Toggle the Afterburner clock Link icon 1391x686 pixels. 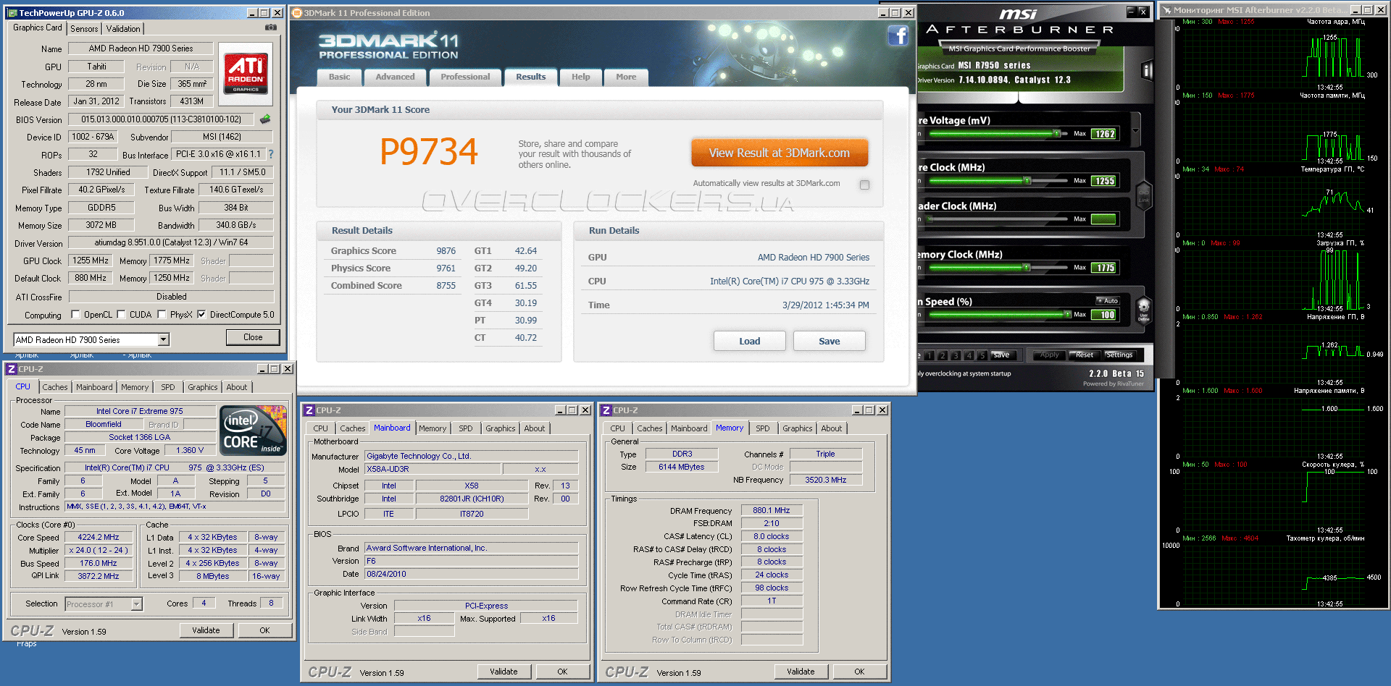pyautogui.click(x=1144, y=195)
